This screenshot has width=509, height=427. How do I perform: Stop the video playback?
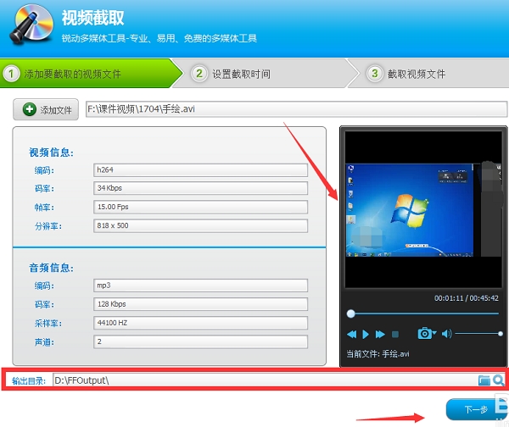[395, 334]
